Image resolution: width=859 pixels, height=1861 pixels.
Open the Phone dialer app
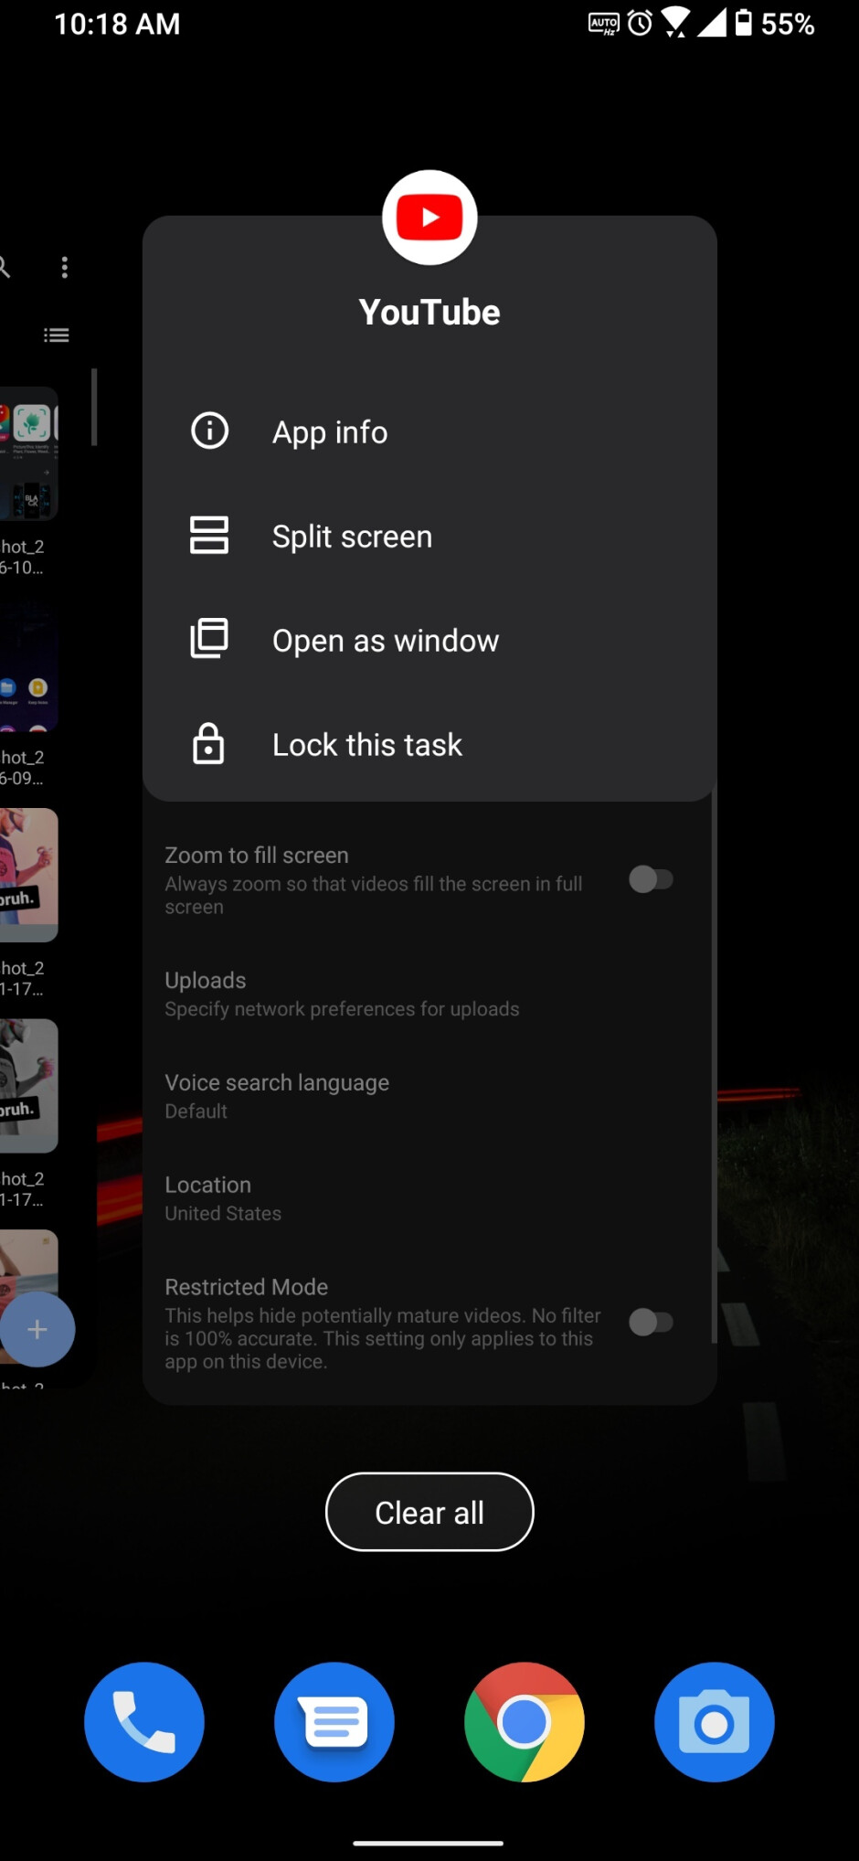pyautogui.click(x=144, y=1721)
